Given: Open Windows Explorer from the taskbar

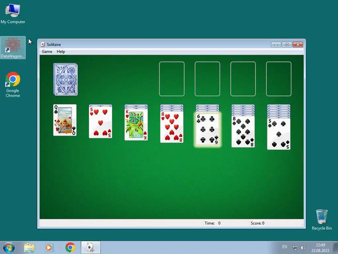Looking at the screenshot, I should coord(29,247).
